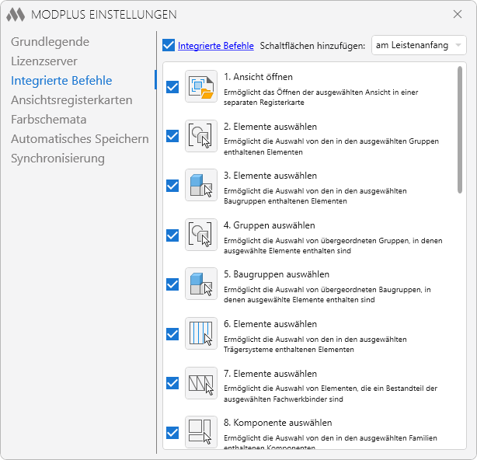The image size is (477, 460).
Task: Open the Grundlegende settings section
Action: [50, 42]
